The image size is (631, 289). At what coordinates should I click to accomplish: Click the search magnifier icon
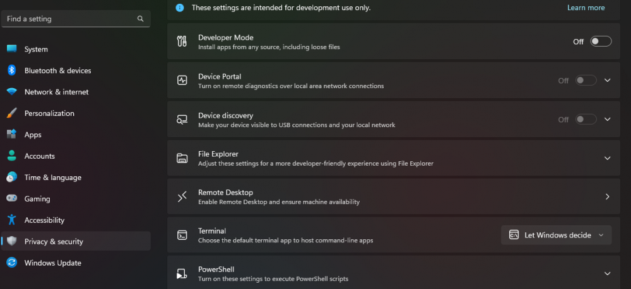pos(140,18)
